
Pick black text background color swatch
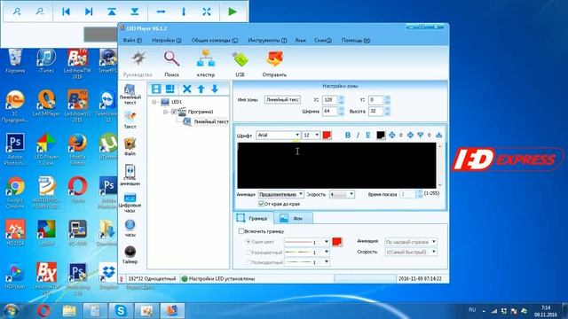[x=381, y=135]
